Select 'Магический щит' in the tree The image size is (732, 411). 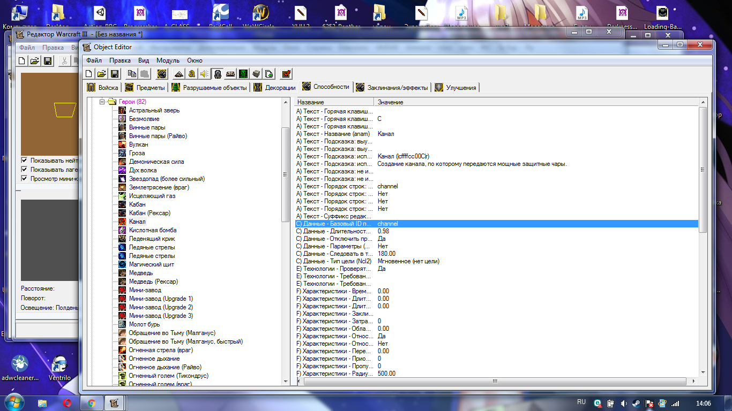[152, 264]
